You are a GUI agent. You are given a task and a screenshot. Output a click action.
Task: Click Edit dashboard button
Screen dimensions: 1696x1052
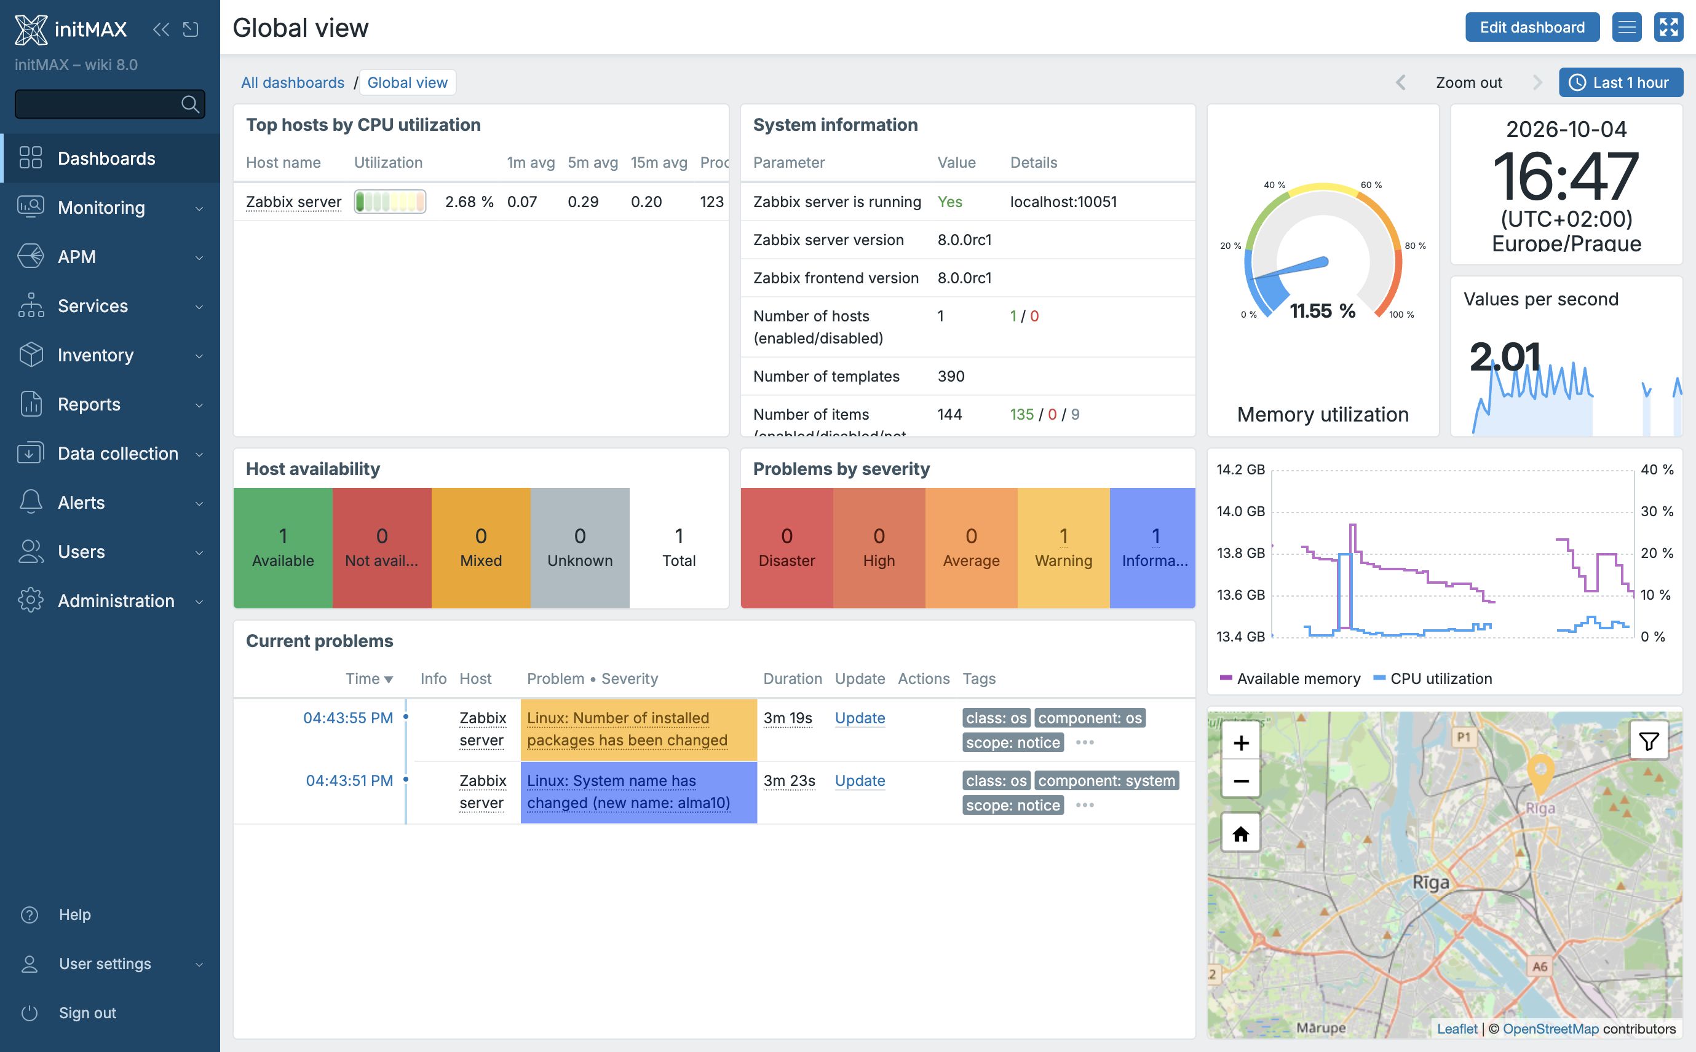(1532, 27)
